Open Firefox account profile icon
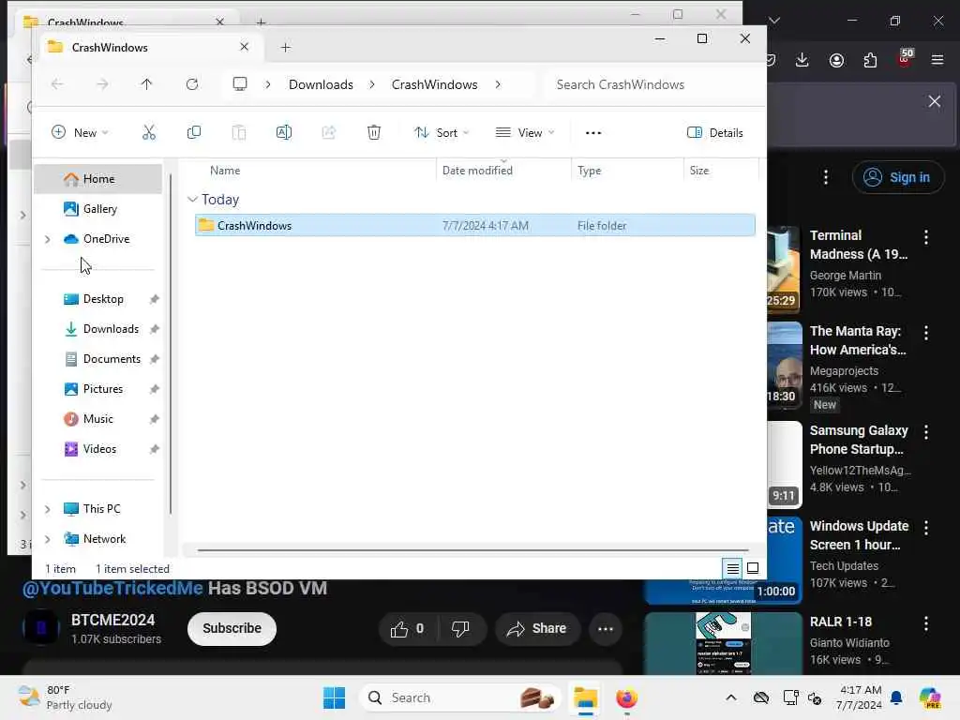 pos(836,60)
